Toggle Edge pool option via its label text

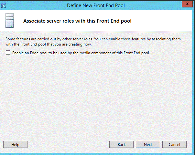pos(81,53)
